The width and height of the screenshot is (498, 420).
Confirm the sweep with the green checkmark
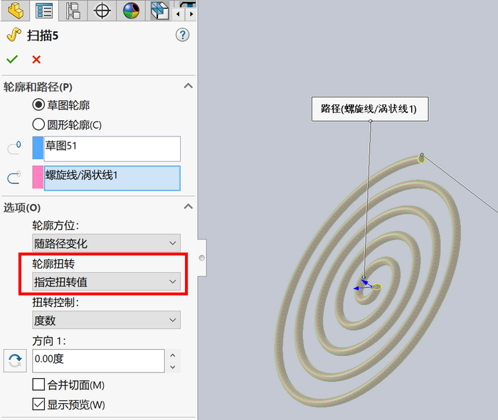[x=12, y=59]
